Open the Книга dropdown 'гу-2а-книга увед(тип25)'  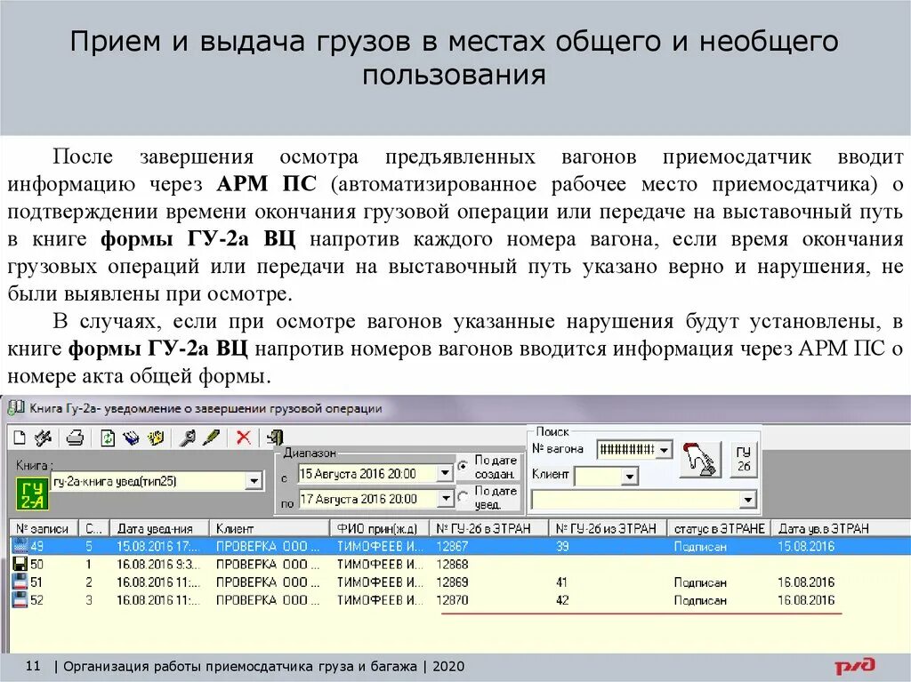tap(254, 481)
